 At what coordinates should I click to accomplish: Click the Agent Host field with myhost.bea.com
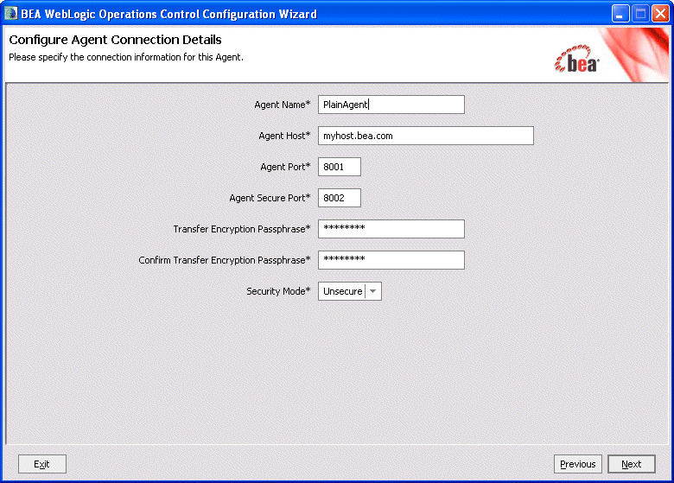click(425, 136)
